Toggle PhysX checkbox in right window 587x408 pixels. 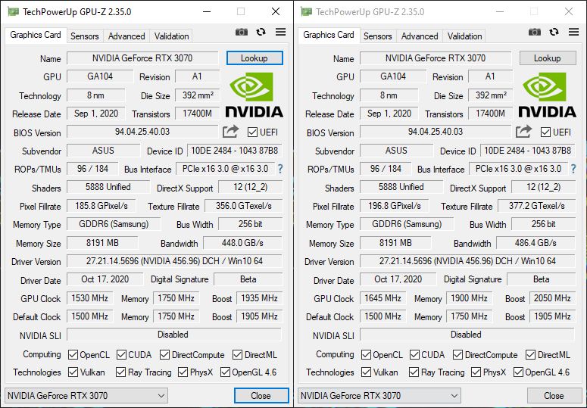pyautogui.click(x=476, y=372)
